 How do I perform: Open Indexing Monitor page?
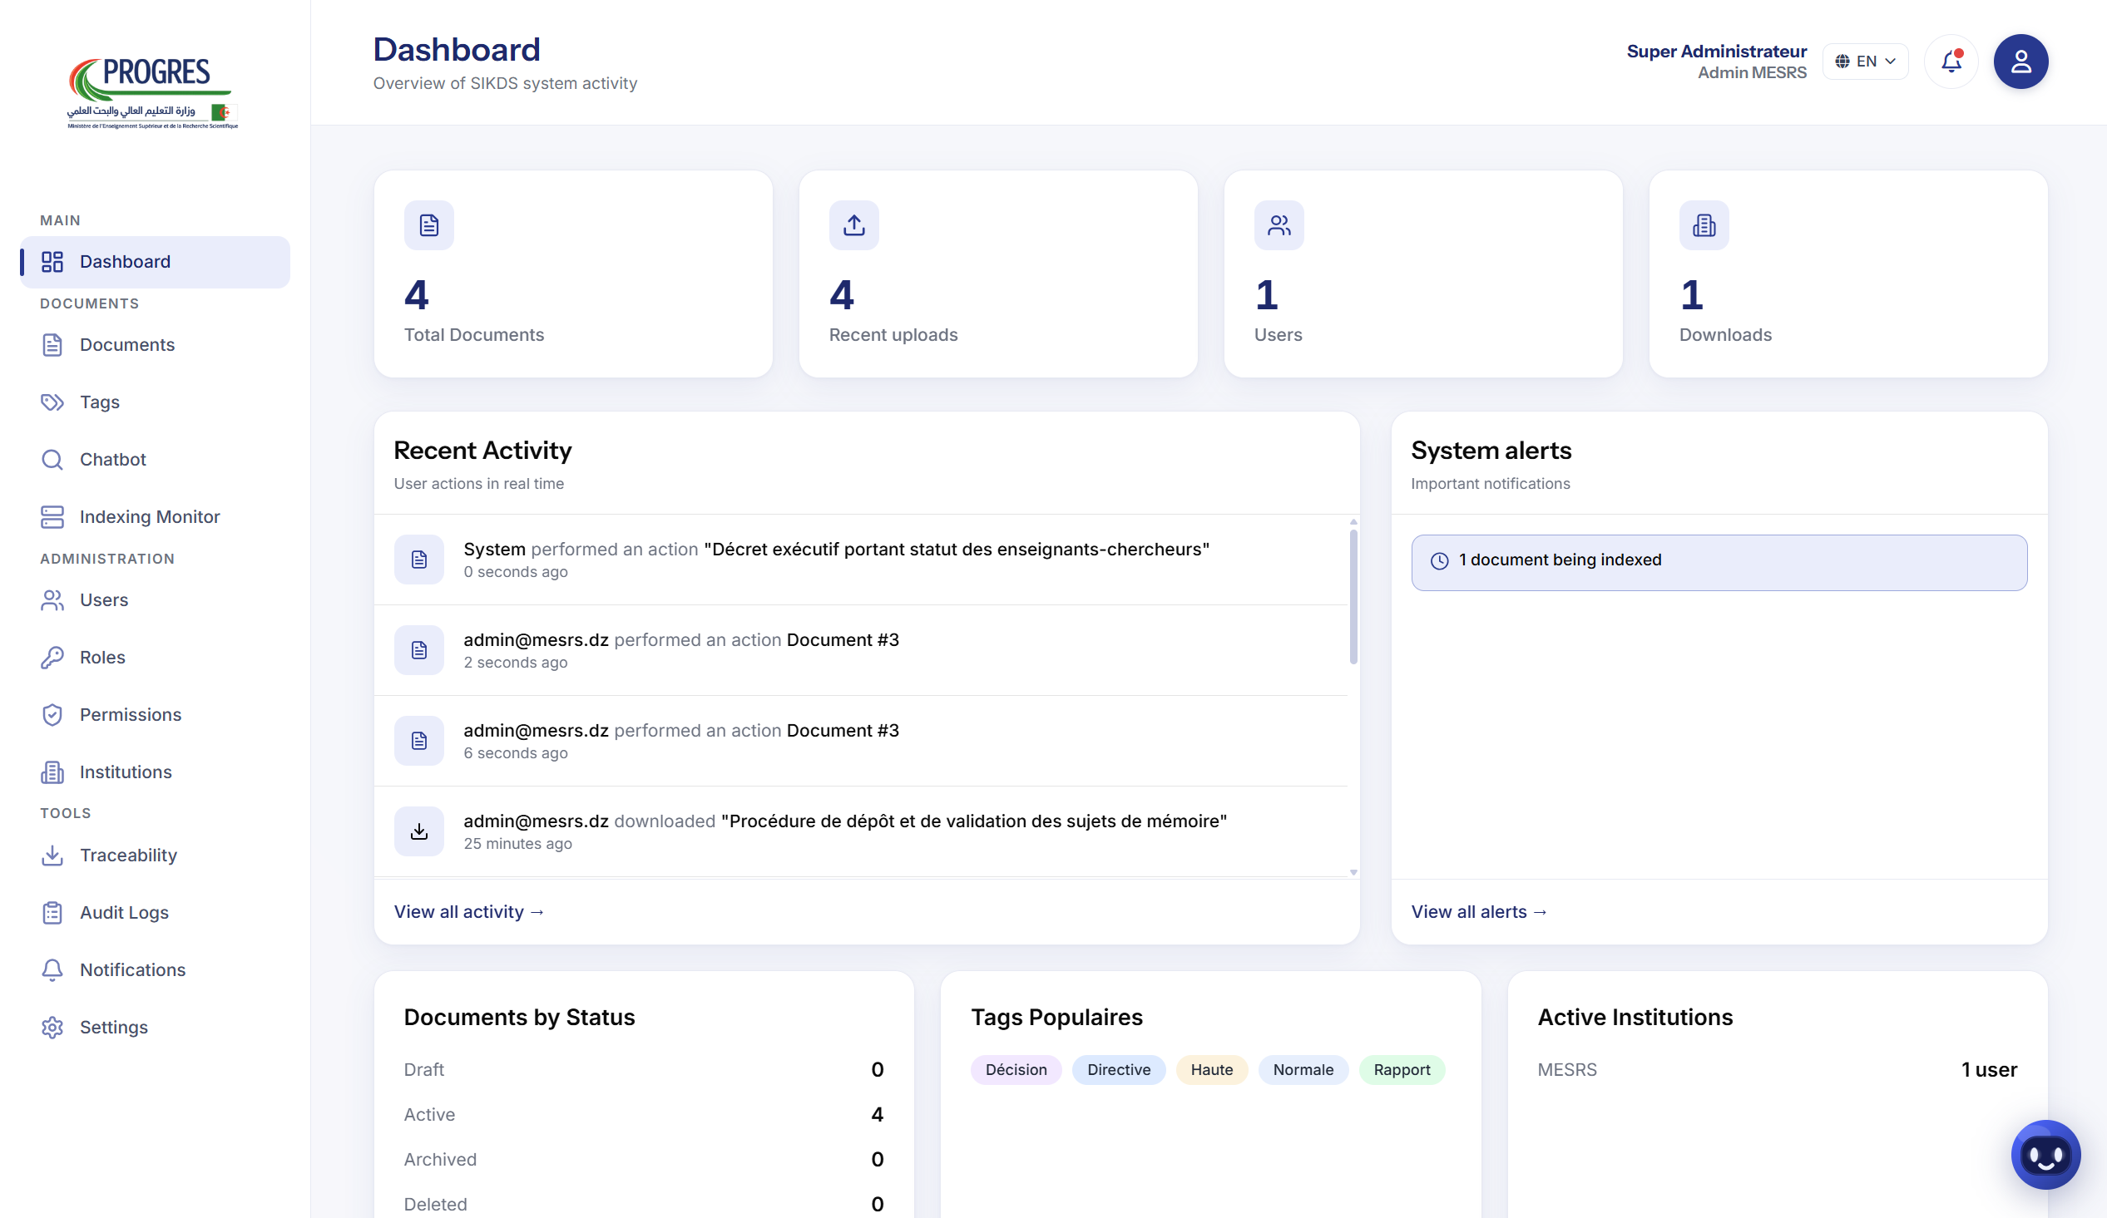(156, 516)
